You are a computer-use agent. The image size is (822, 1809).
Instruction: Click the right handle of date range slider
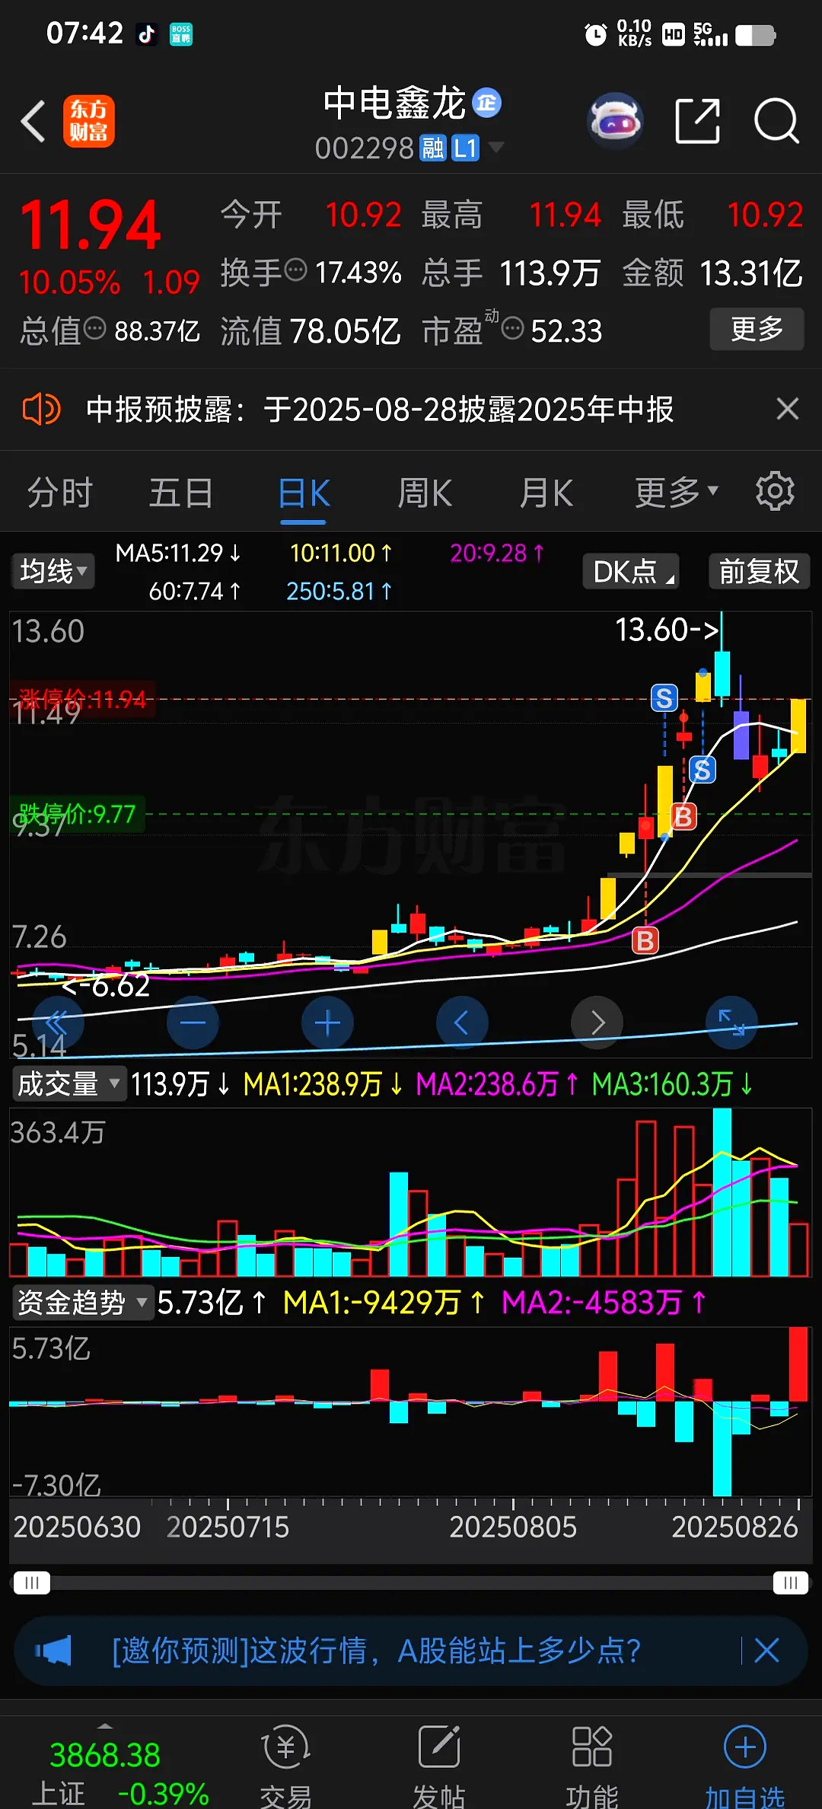(x=790, y=1584)
